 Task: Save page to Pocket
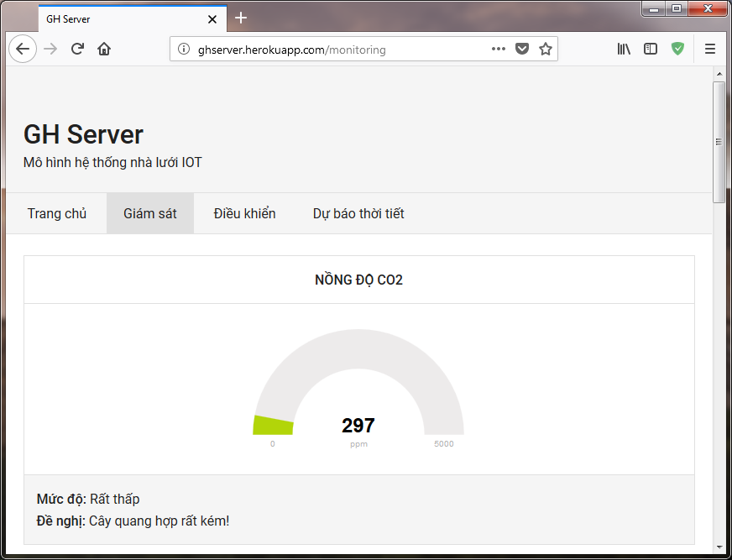click(522, 49)
